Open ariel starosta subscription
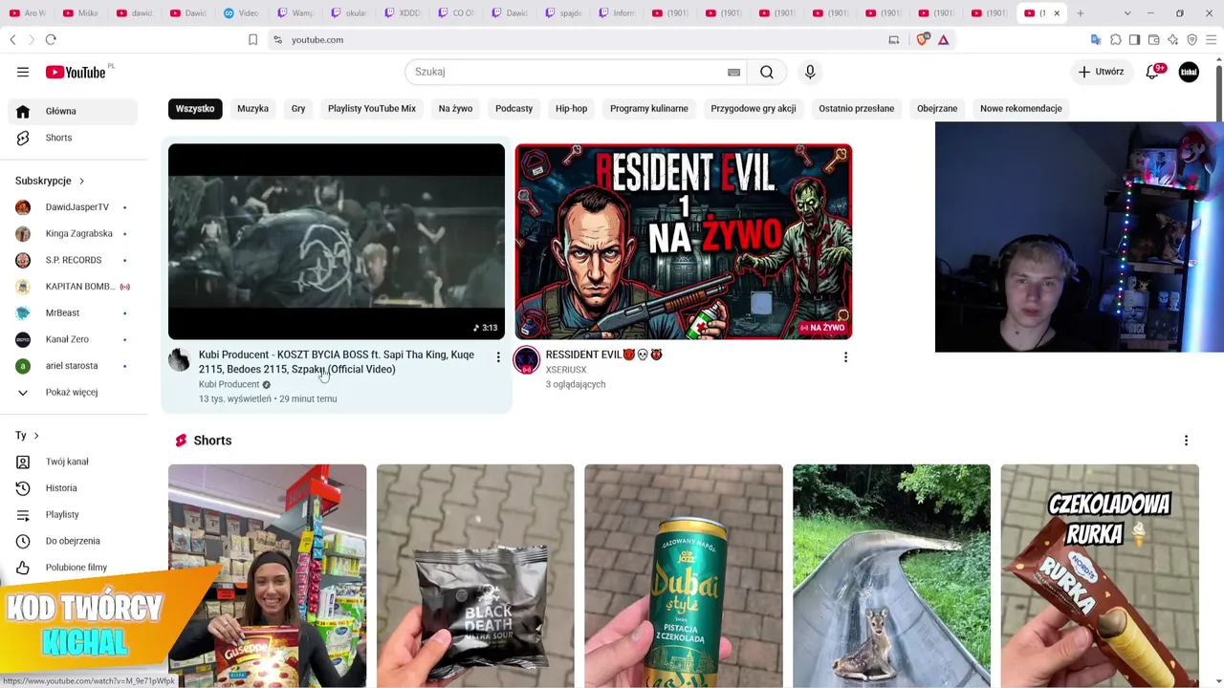Viewport: 1224px width, 688px height. [x=73, y=366]
